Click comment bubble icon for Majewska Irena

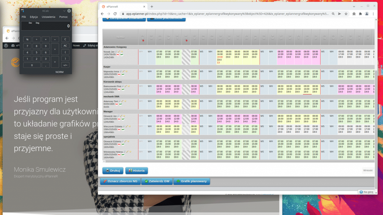[x=126, y=71]
